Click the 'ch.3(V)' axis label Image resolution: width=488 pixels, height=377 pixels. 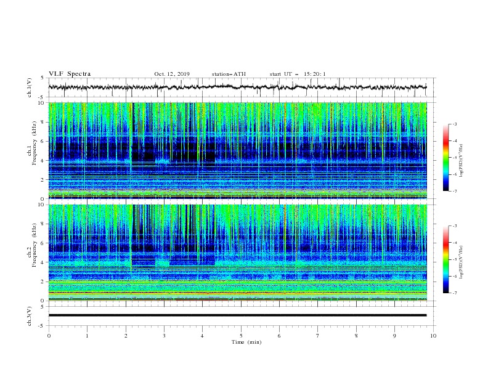coord(30,316)
